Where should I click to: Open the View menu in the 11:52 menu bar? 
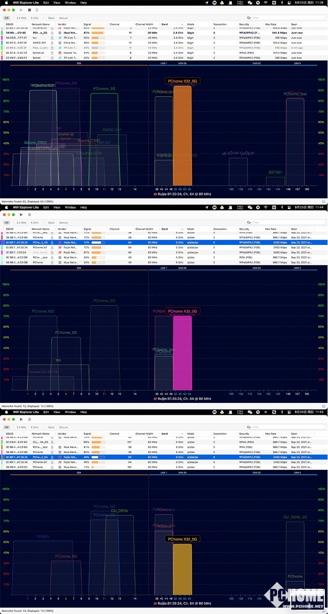[57, 412]
